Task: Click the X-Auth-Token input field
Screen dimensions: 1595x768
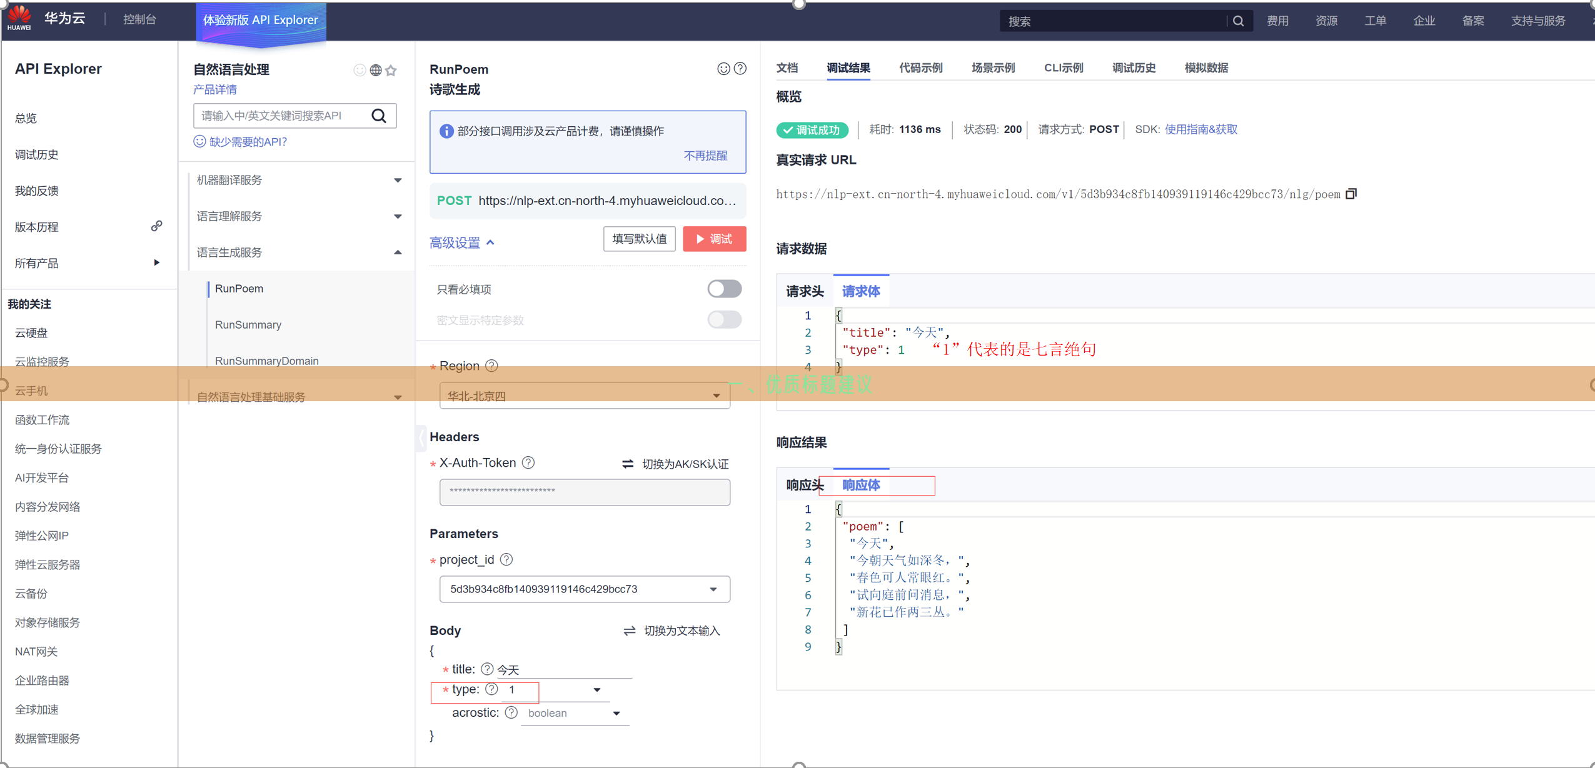Action: click(585, 492)
